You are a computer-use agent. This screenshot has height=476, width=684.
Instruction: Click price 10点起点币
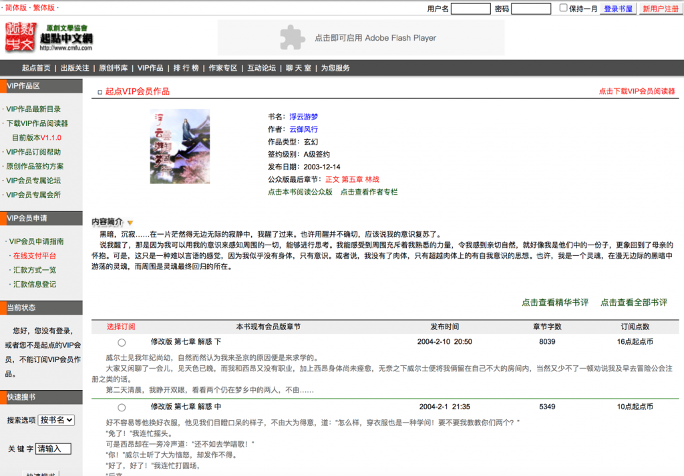(x=635, y=407)
